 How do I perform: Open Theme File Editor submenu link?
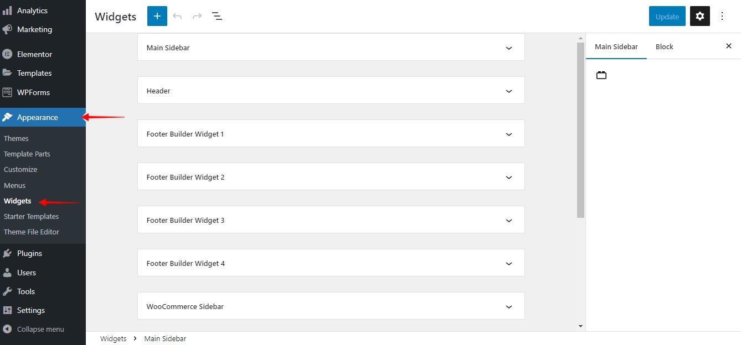click(32, 232)
